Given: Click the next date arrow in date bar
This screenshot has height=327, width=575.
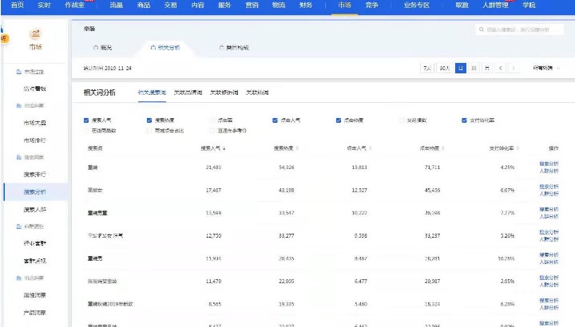Looking at the screenshot, I should pos(513,69).
